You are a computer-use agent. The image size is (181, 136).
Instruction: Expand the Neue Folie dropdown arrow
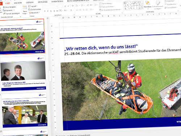(27, 13)
